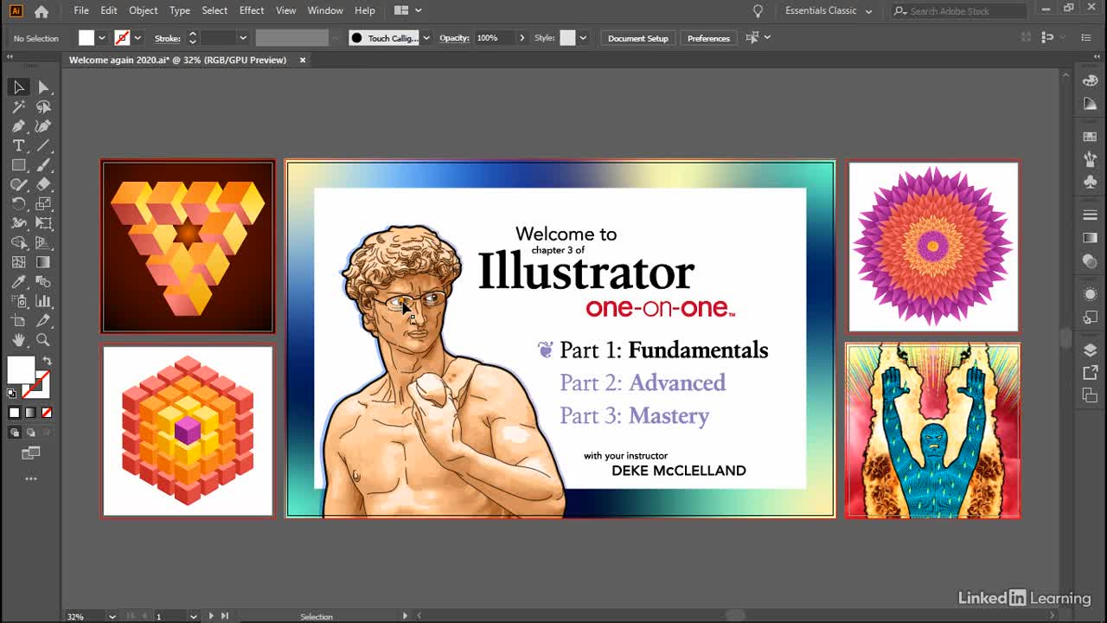Select the Magic Wand tool

tap(18, 107)
